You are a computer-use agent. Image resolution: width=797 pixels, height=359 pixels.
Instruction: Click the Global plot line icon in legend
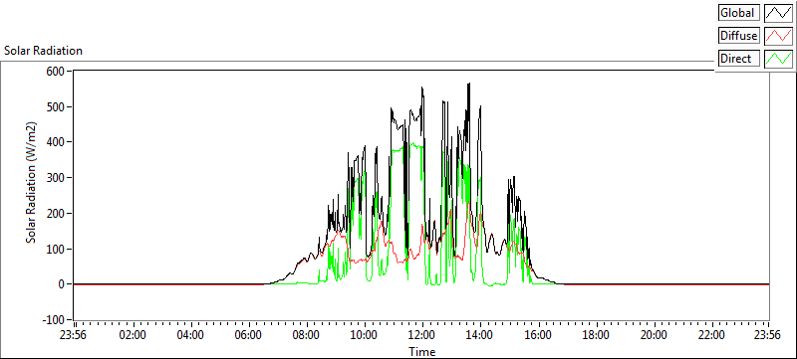779,13
